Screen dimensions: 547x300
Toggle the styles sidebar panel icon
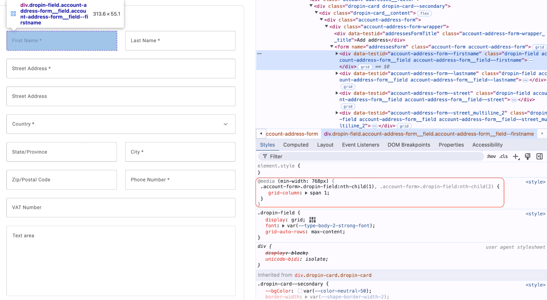(540, 156)
